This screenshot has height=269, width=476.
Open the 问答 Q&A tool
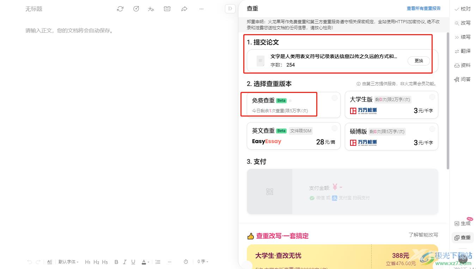463,79
